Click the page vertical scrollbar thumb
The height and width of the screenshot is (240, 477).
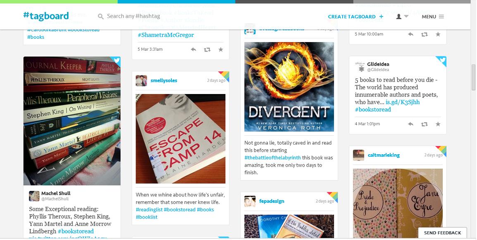[473, 77]
